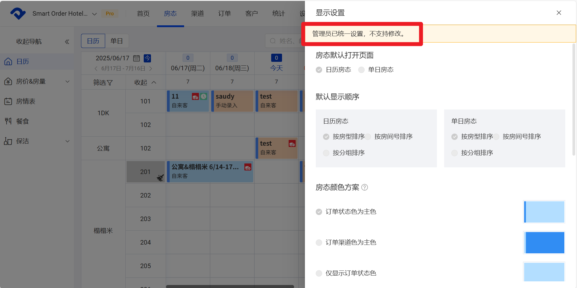Viewport: 577px width, 288px height.
Task: Click the blue 今 today icon
Action: coord(147,58)
